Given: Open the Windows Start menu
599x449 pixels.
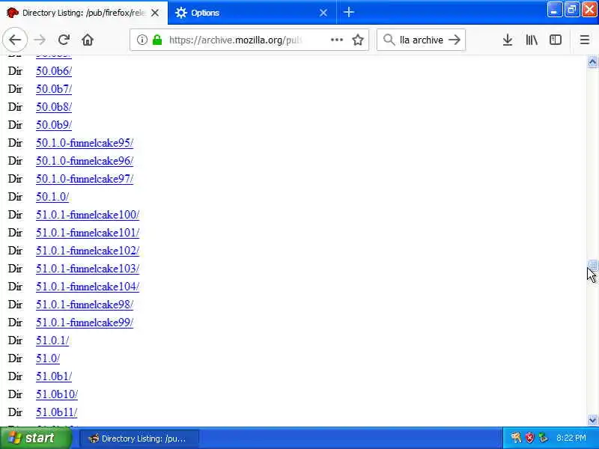Looking at the screenshot, I should click(36, 438).
